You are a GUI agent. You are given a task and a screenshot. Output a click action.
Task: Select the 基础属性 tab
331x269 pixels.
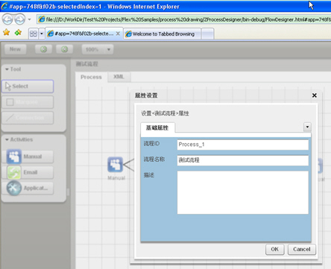[157, 127]
